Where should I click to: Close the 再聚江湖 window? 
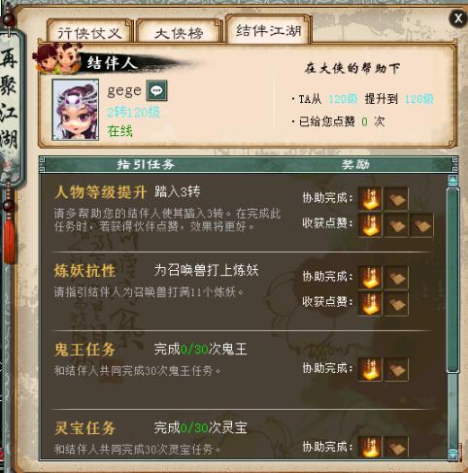point(458,18)
